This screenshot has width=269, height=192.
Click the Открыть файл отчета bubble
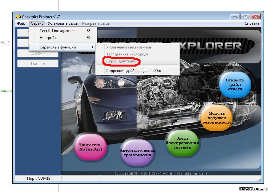pos(235,85)
